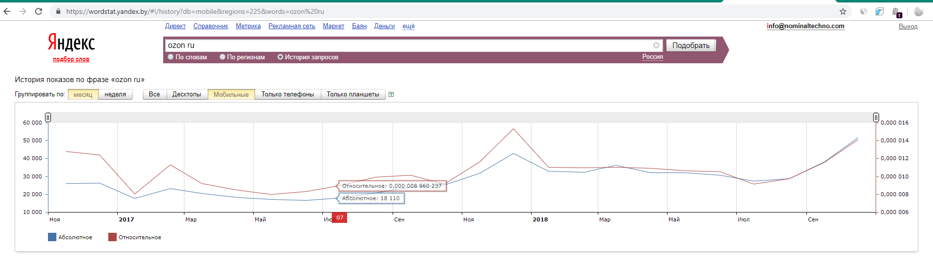
Task: Select the 'История запросов' radio button
Action: [x=280, y=57]
